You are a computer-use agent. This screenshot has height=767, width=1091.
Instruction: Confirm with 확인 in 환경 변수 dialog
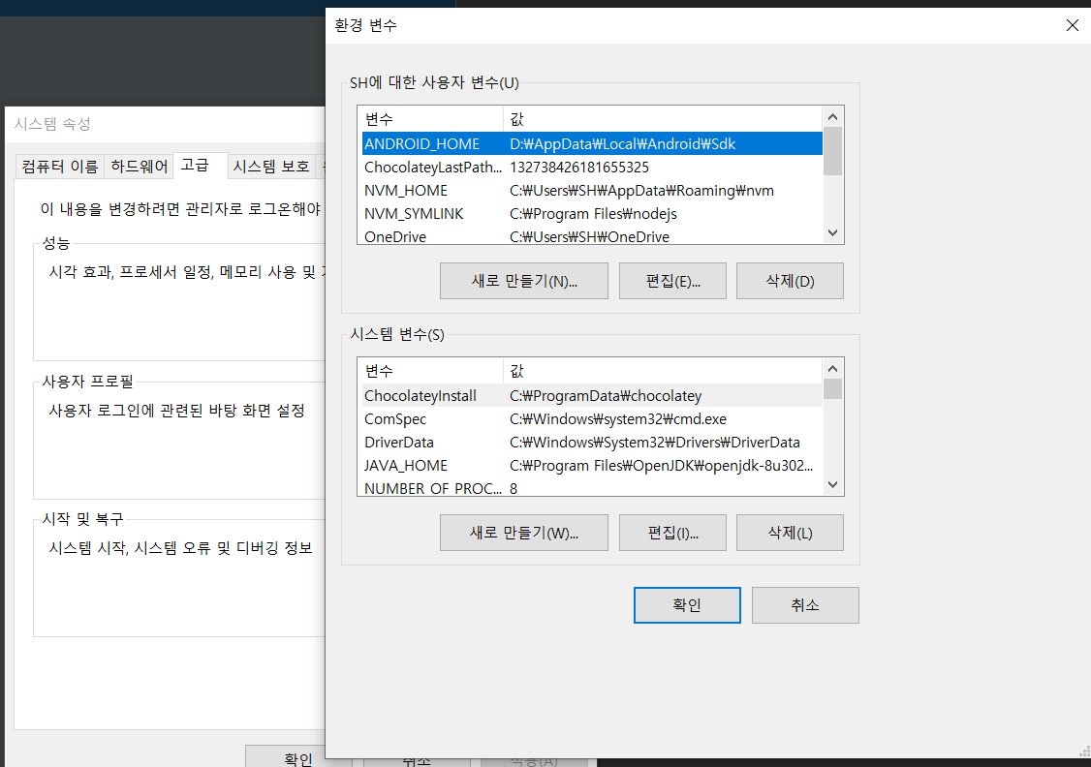pos(687,605)
